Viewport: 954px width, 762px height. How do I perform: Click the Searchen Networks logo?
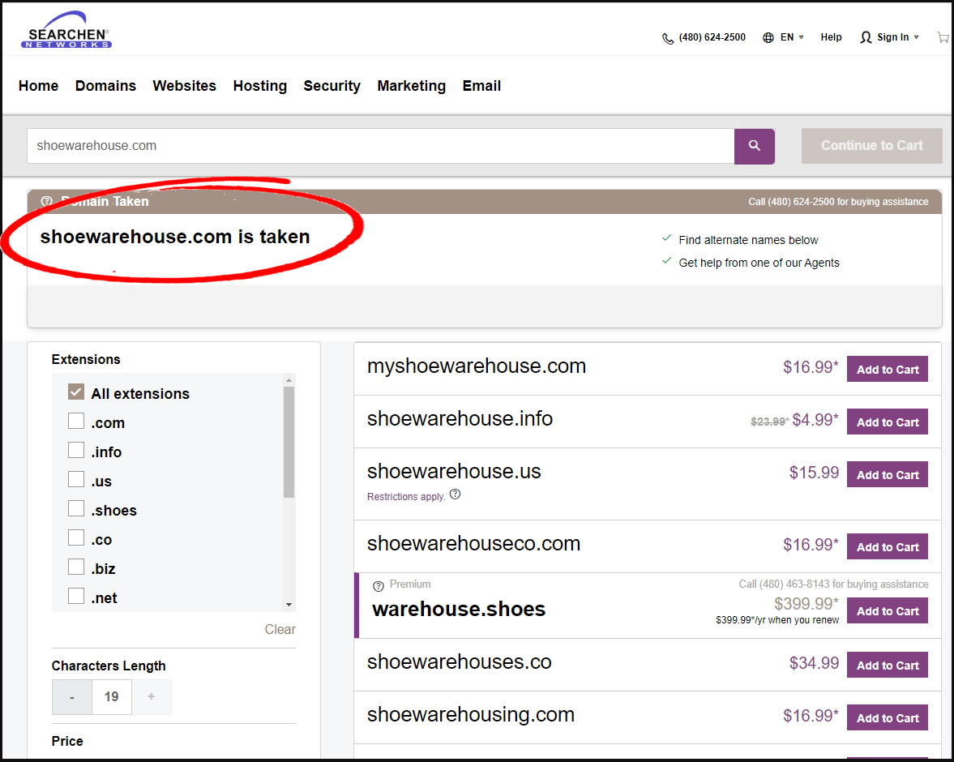tap(66, 30)
